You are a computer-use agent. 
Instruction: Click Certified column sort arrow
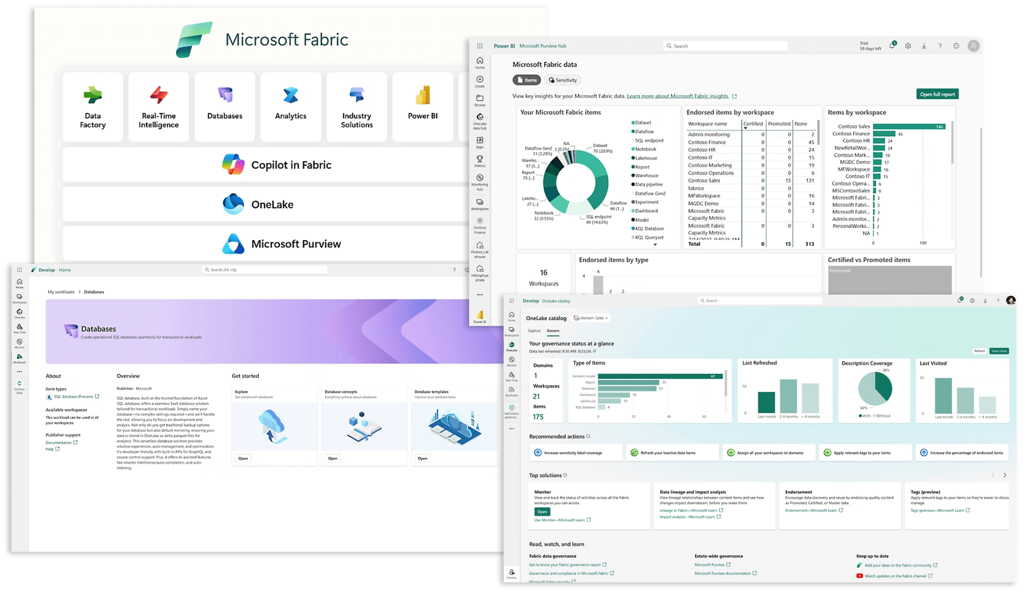(745, 128)
